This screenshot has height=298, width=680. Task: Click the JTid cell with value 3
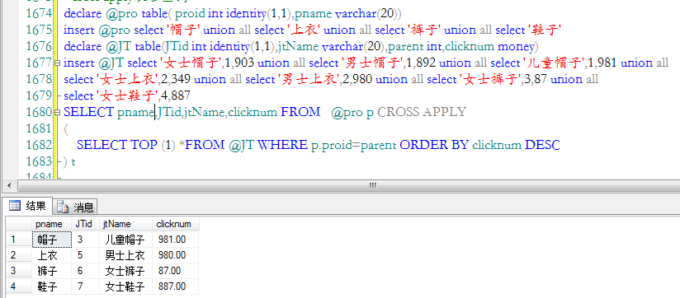[86, 240]
